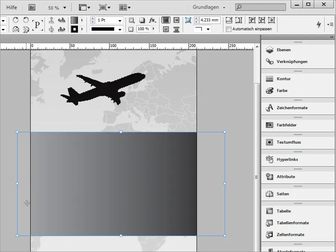Open the Grundlagen workspace switcher
Image resolution: width=336 pixels, height=252 pixels.
(209, 7)
